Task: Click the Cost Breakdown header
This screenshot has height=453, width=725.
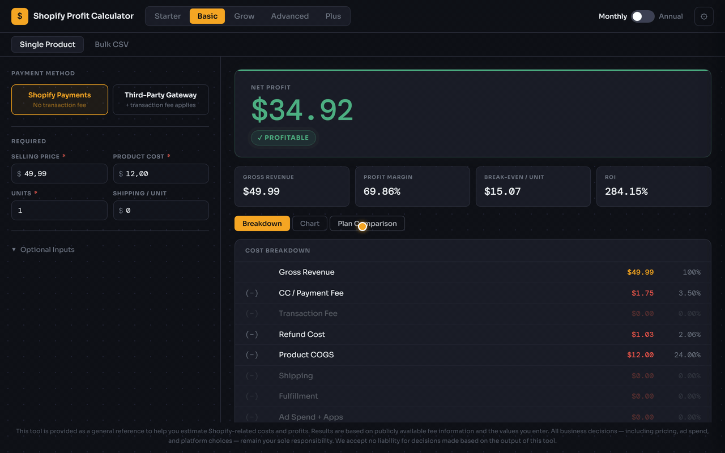Action: click(x=278, y=250)
